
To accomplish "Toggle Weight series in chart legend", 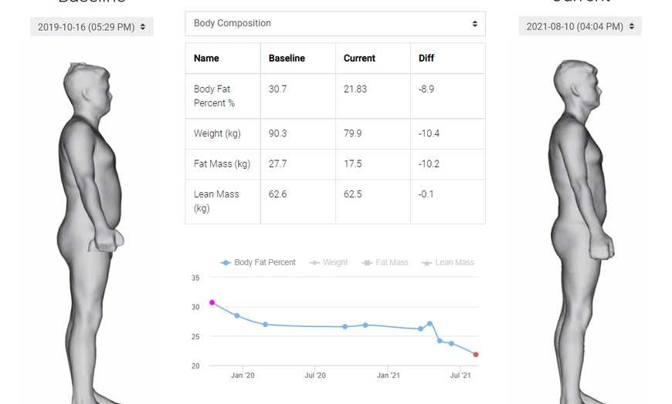I will (x=328, y=263).
